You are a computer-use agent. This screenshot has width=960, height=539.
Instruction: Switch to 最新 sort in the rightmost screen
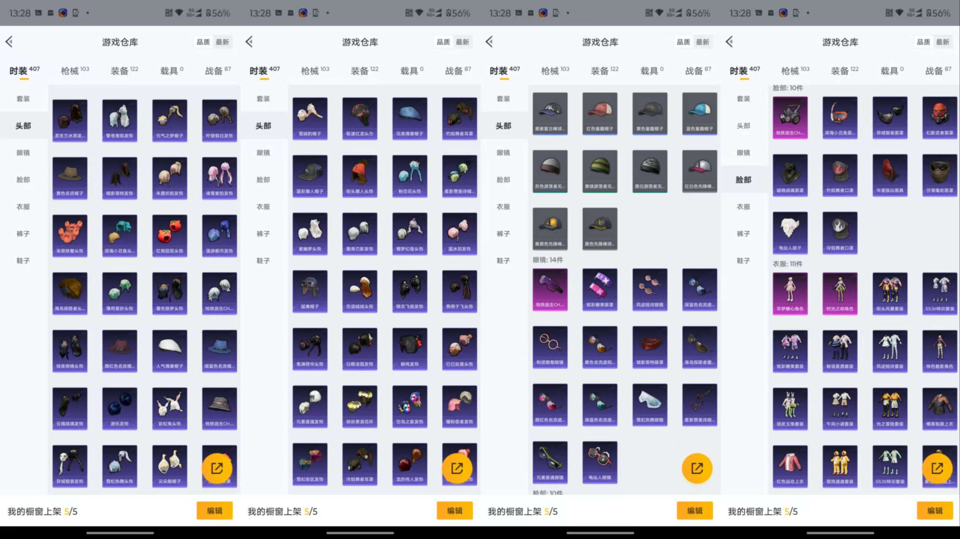[x=942, y=42]
